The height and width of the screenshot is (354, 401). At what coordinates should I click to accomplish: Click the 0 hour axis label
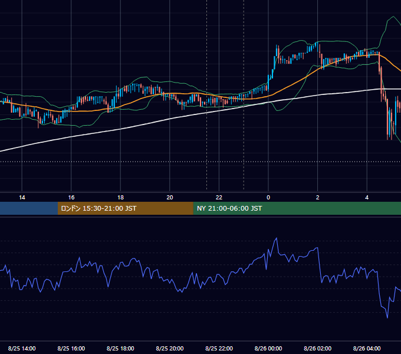tap(268, 198)
